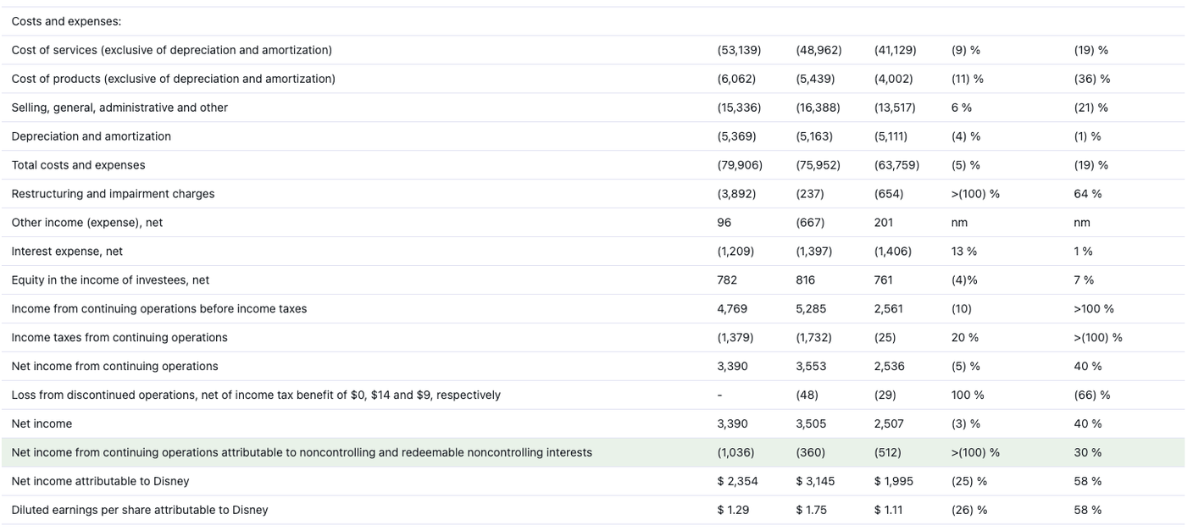Click the 3,553 net income continuing operations value
The height and width of the screenshot is (531, 1193).
811,367
